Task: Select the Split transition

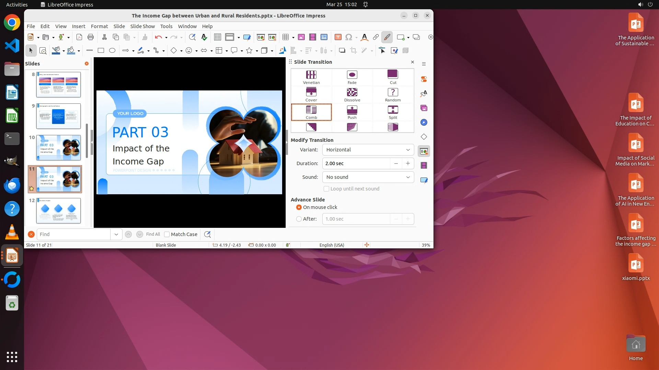Action: click(x=393, y=112)
